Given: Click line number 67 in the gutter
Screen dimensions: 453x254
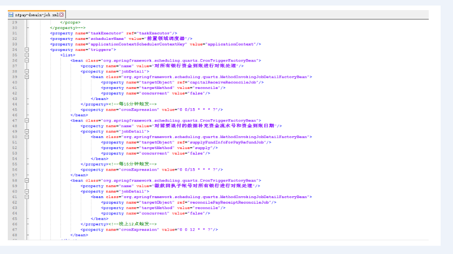Looking at the screenshot, I should click(15, 230).
